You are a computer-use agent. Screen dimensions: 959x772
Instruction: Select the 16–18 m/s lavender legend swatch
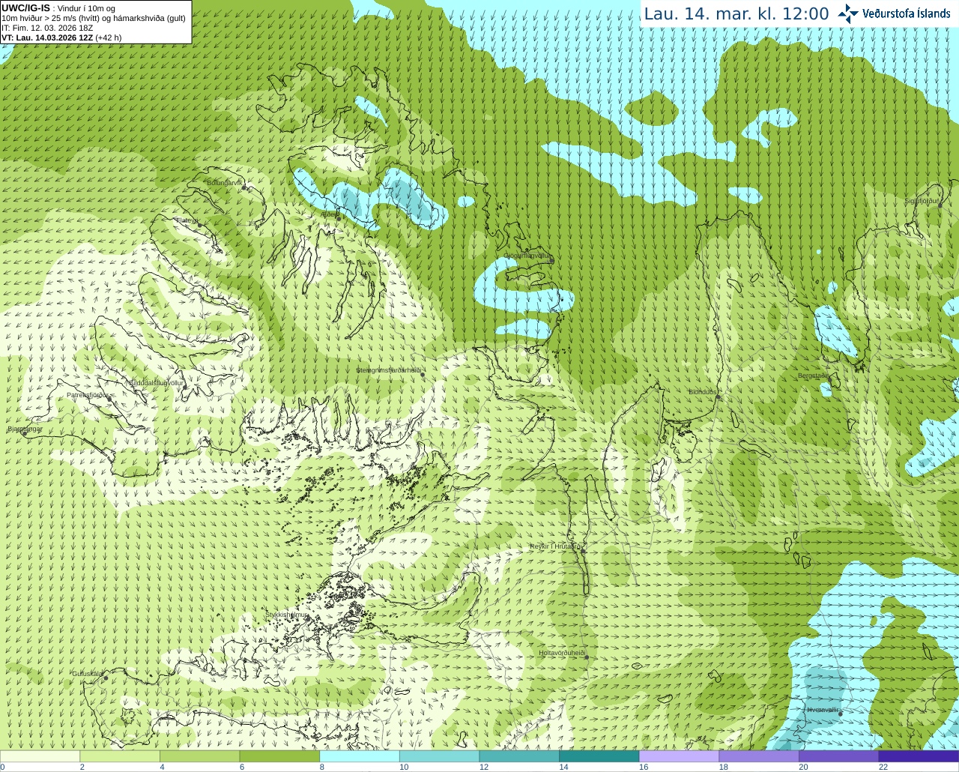[679, 756]
